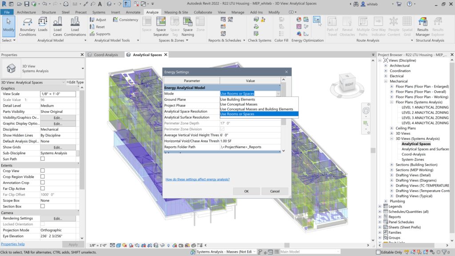The height and width of the screenshot is (256, 455).
Task: Open the 3D View type selector dropdown
Action: (x=83, y=68)
